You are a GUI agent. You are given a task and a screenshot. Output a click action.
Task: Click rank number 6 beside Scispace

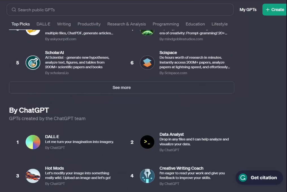tap(132, 63)
